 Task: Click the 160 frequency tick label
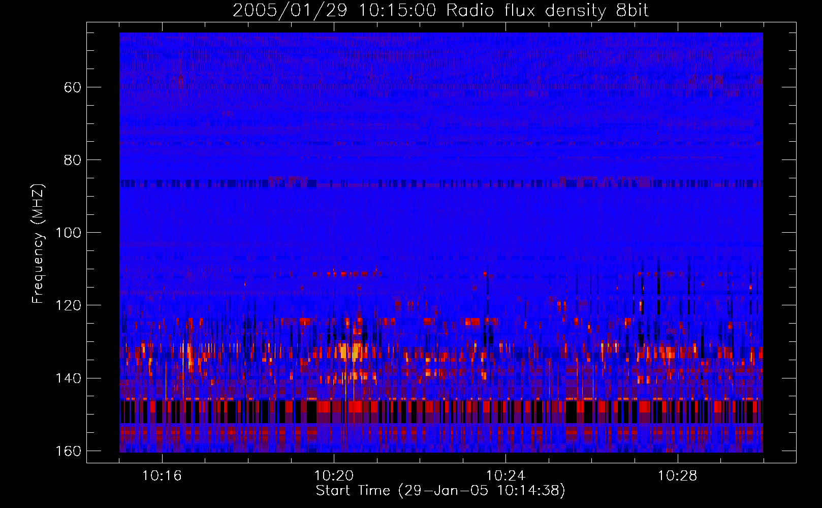[x=68, y=451]
